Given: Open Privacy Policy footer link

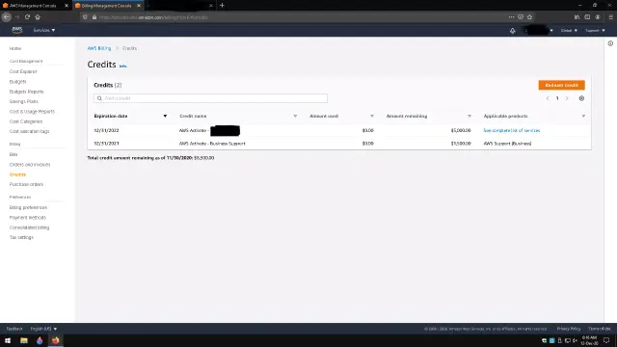Looking at the screenshot, I should [x=569, y=329].
